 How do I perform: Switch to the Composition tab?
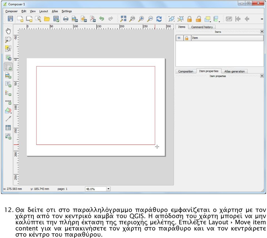click(186, 71)
